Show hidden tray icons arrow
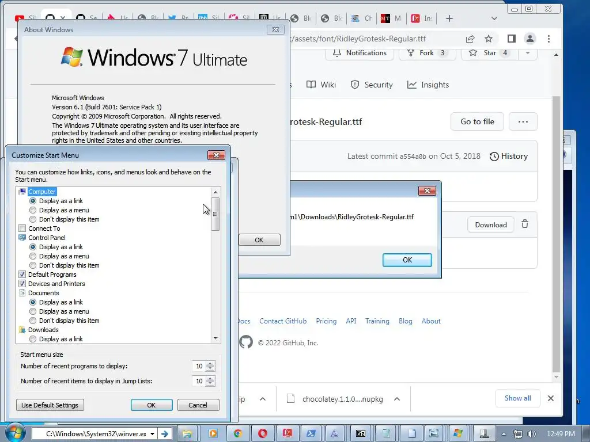This screenshot has height=442, width=590. click(504, 434)
